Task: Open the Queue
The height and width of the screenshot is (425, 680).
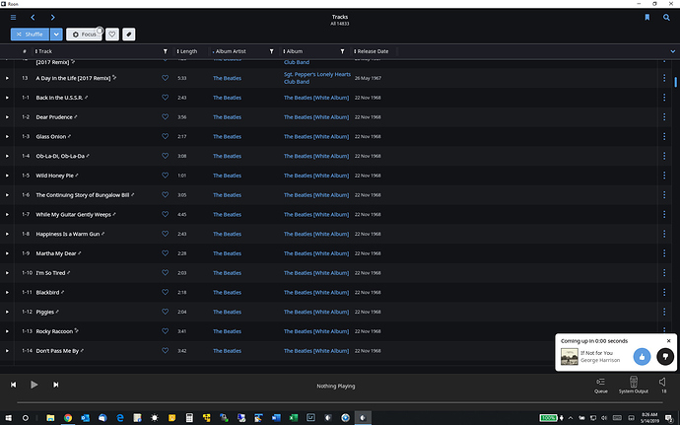Action: click(600, 385)
